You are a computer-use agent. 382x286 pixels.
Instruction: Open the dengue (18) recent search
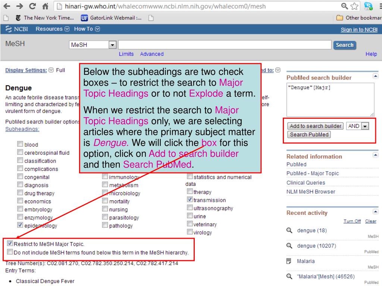312,230
